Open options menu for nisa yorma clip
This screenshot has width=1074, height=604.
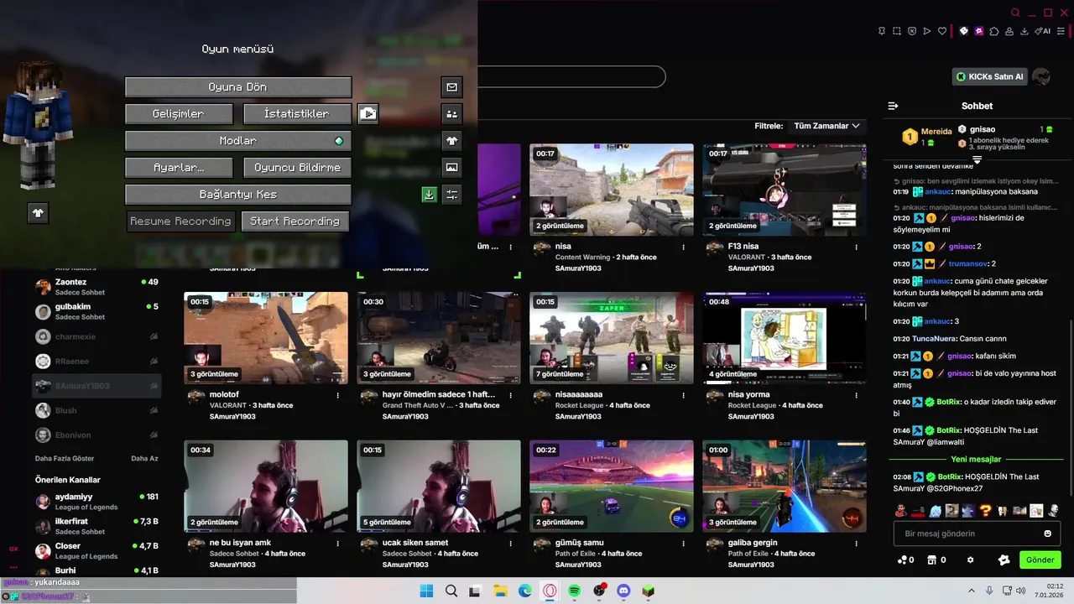[x=857, y=394]
